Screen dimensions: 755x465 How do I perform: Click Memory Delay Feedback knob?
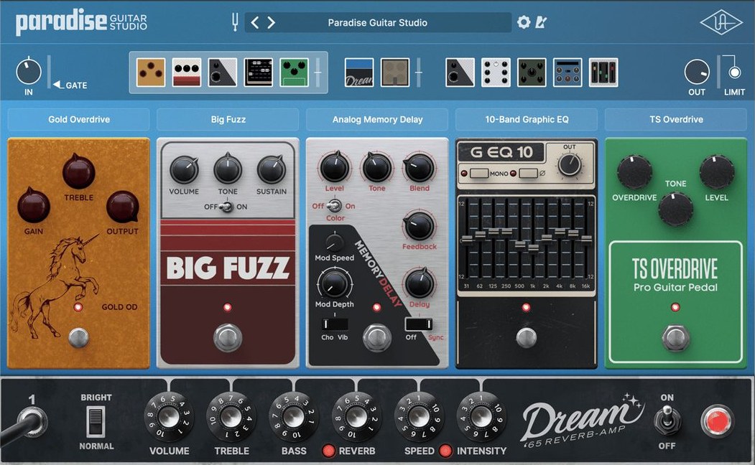(419, 225)
